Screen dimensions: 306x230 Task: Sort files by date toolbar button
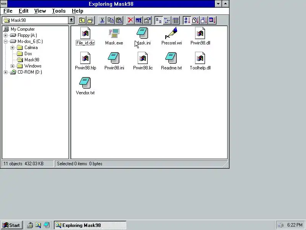(x=212, y=20)
